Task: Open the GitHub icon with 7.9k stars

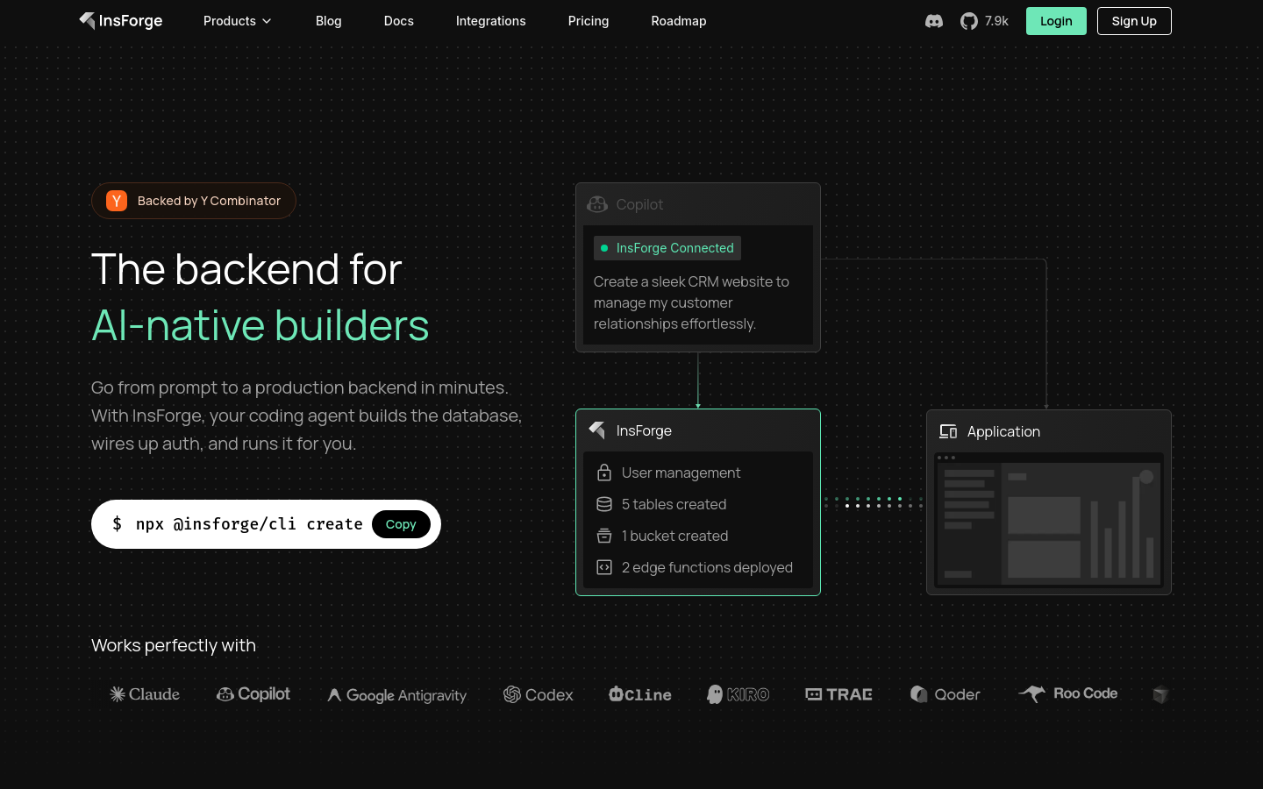Action: (x=984, y=21)
